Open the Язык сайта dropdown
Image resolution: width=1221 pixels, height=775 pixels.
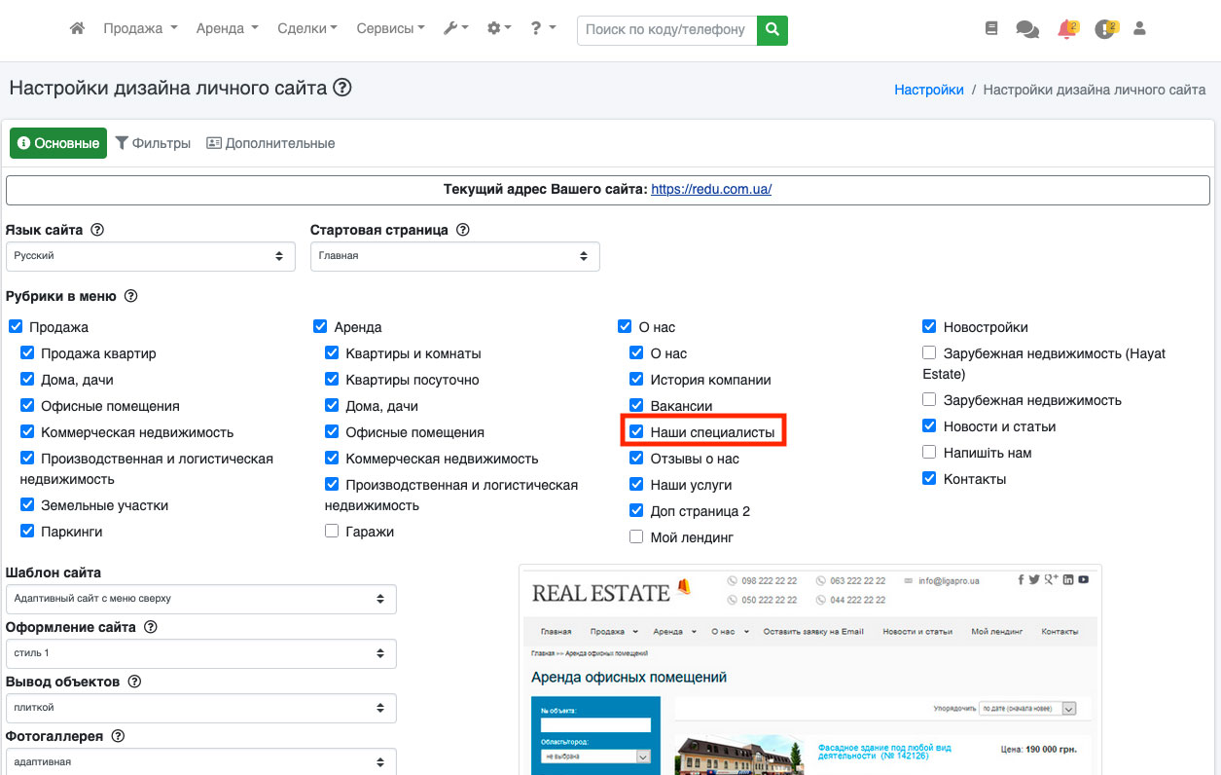tap(150, 256)
